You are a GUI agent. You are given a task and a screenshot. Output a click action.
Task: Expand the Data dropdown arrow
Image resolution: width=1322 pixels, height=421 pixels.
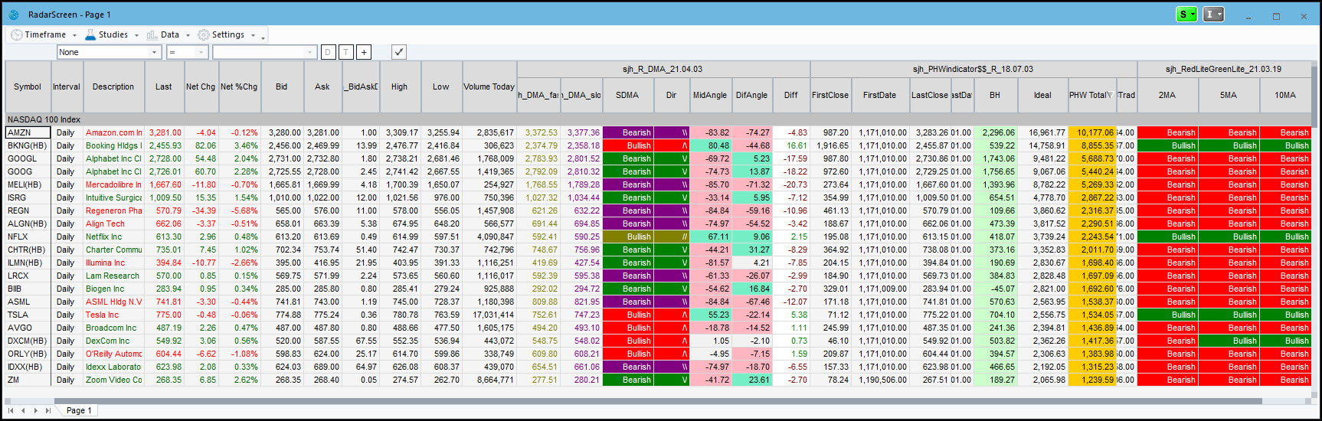188,35
